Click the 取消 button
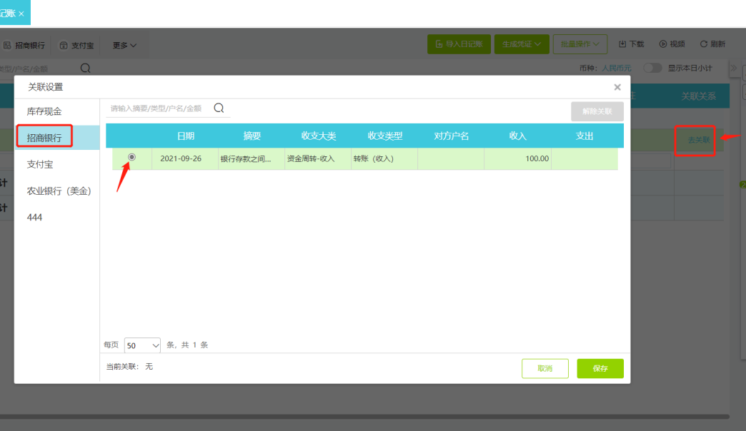Image resolution: width=746 pixels, height=431 pixels. (544, 368)
